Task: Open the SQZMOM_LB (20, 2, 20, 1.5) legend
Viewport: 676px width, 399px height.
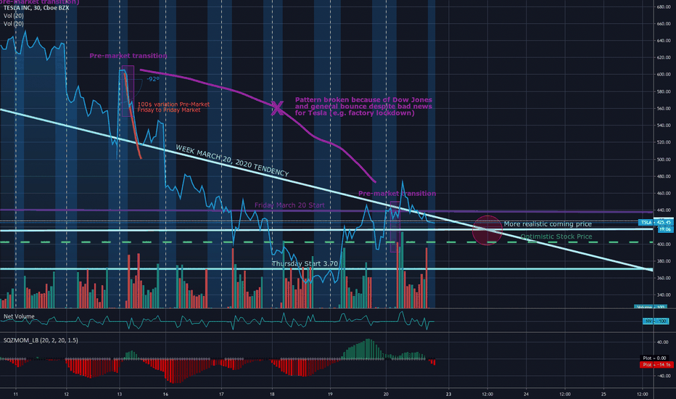Action: click(41, 340)
